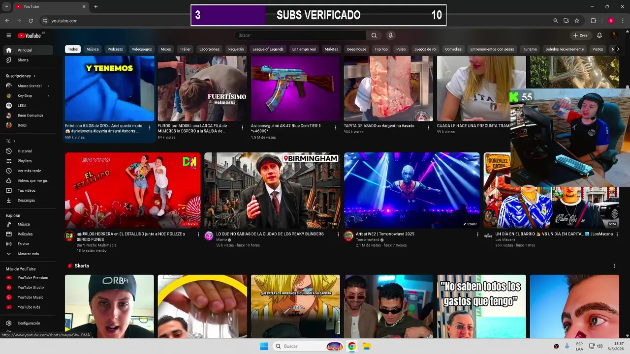630x354 pixels.
Task: Select the En tiempo real chip
Action: tap(304, 49)
